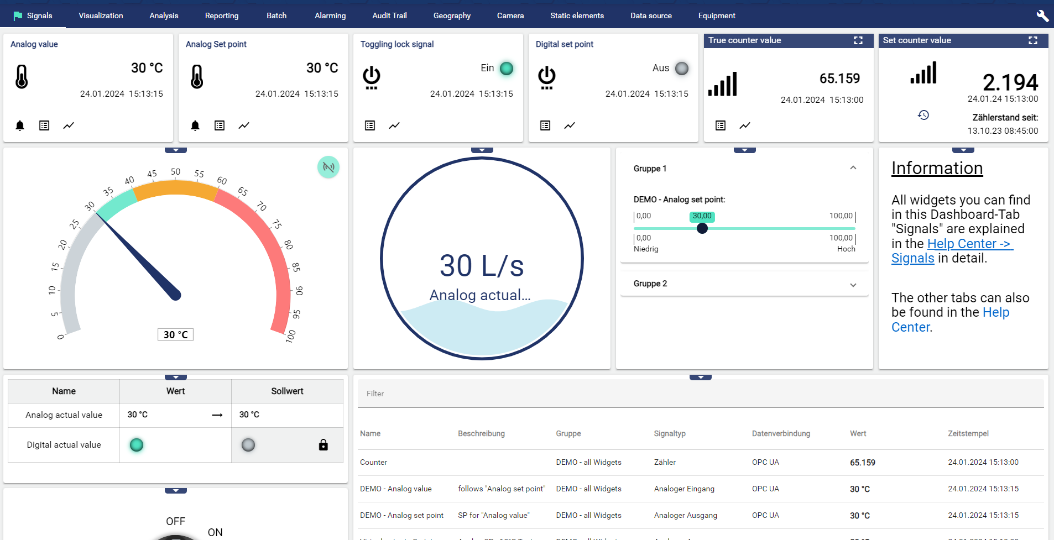The image size is (1054, 540).
Task: Open the dropdown handle above the gauge widget
Action: point(176,150)
